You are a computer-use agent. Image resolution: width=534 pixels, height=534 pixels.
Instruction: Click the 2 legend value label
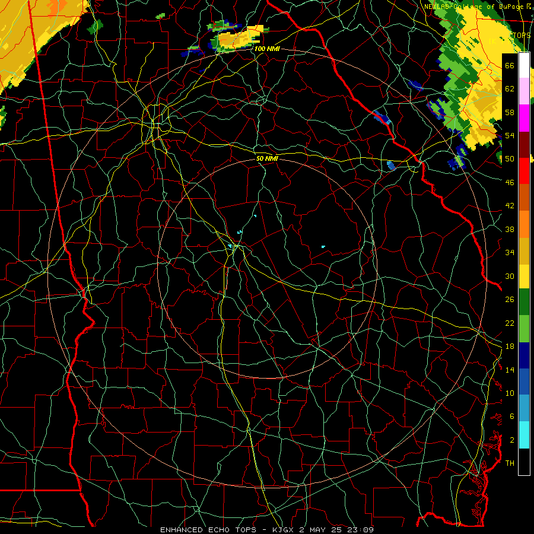tap(512, 440)
